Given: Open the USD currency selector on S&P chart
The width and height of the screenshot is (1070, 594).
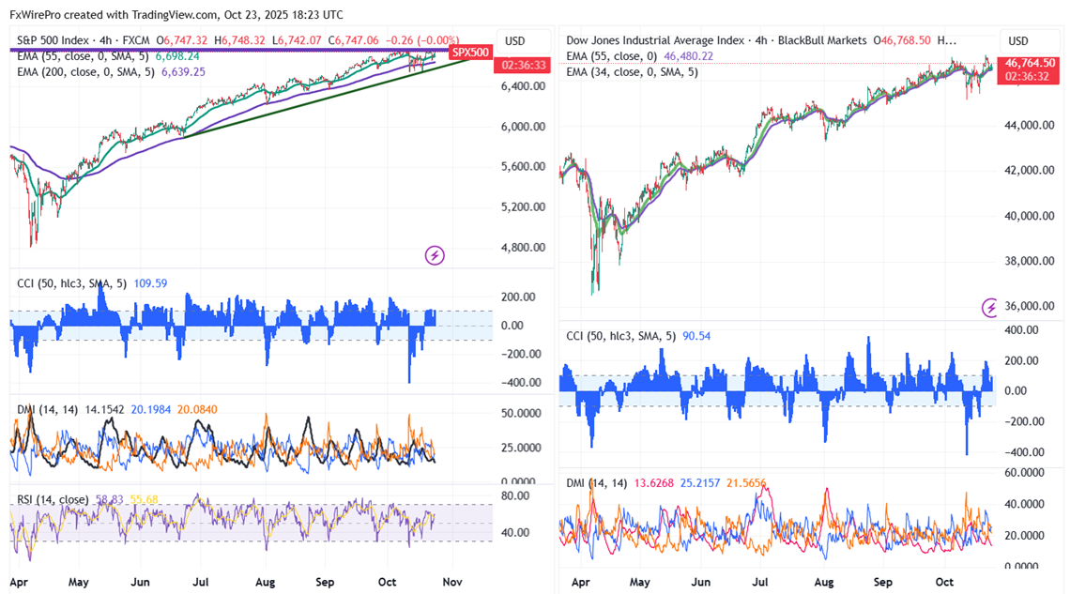Looking at the screenshot, I should click(514, 41).
